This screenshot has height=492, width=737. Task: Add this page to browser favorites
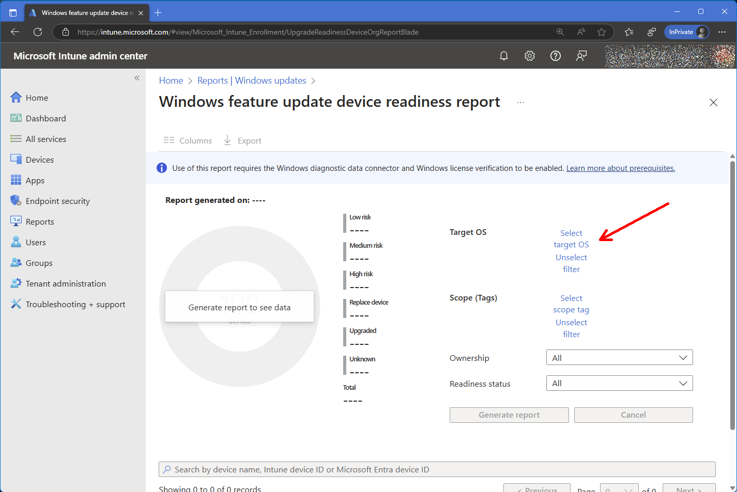(602, 32)
